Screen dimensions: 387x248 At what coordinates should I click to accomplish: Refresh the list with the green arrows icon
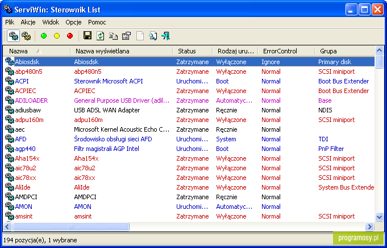[x=100, y=36]
